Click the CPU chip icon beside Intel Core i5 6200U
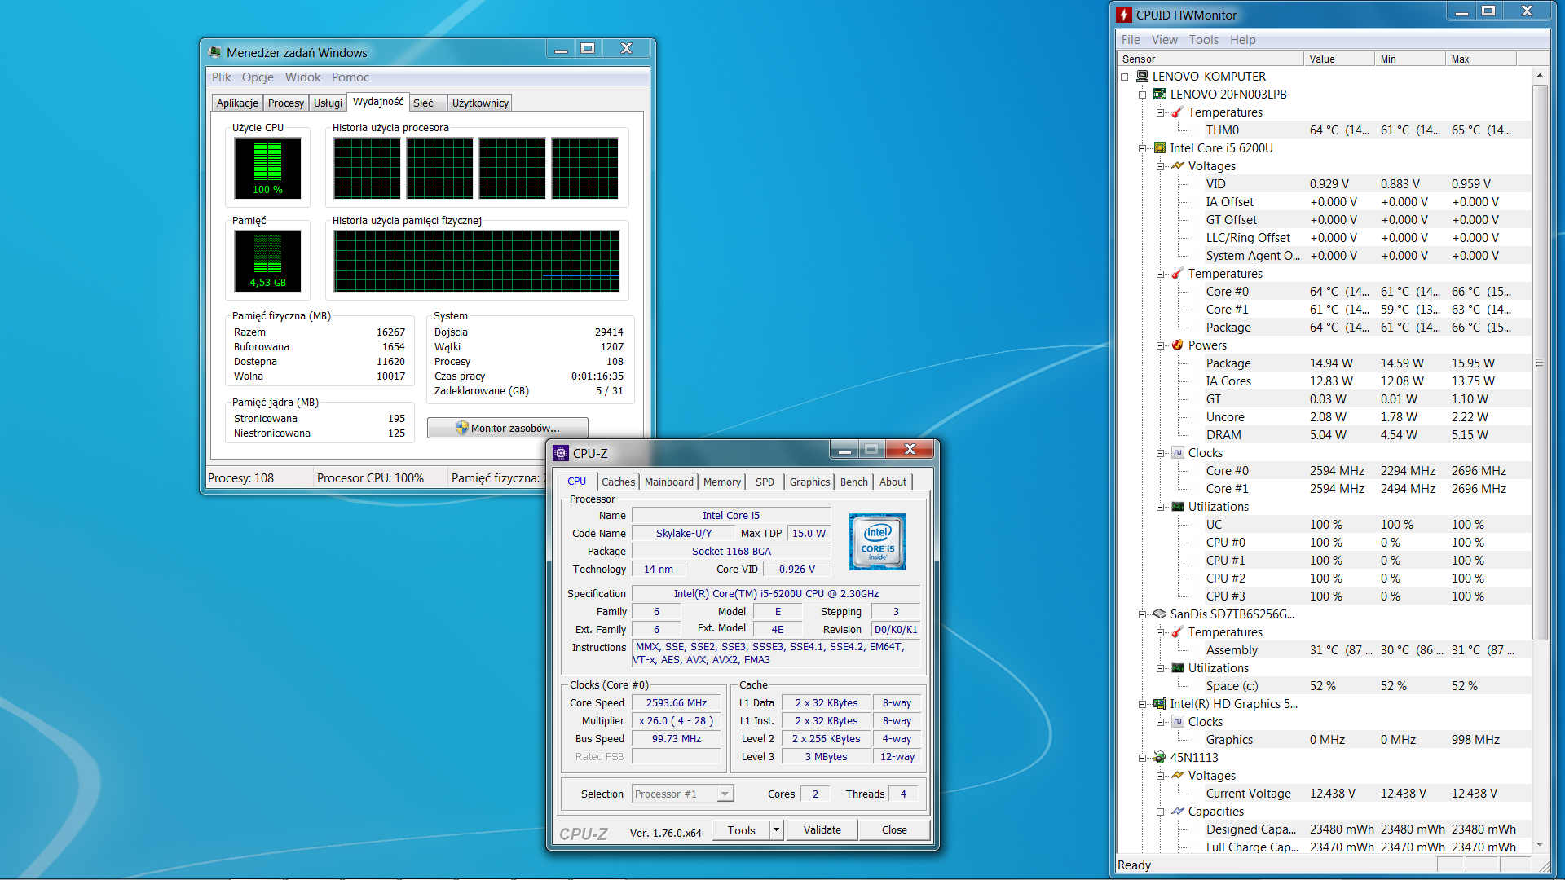 (1160, 148)
